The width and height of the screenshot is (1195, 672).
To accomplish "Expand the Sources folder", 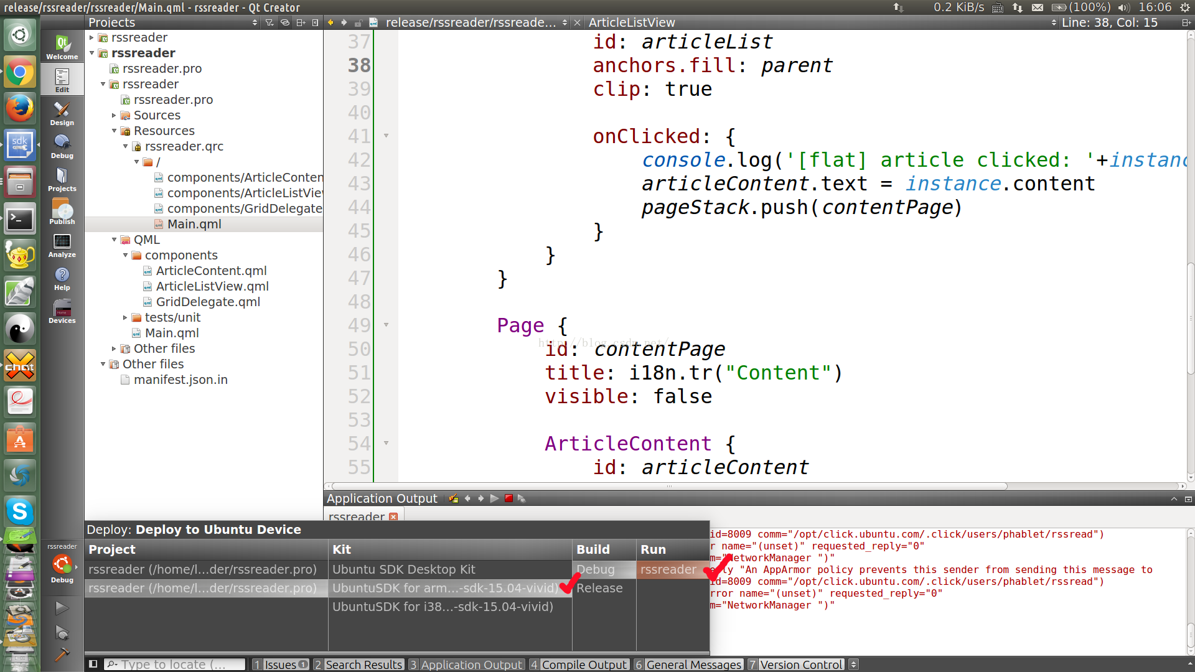I will (x=114, y=115).
